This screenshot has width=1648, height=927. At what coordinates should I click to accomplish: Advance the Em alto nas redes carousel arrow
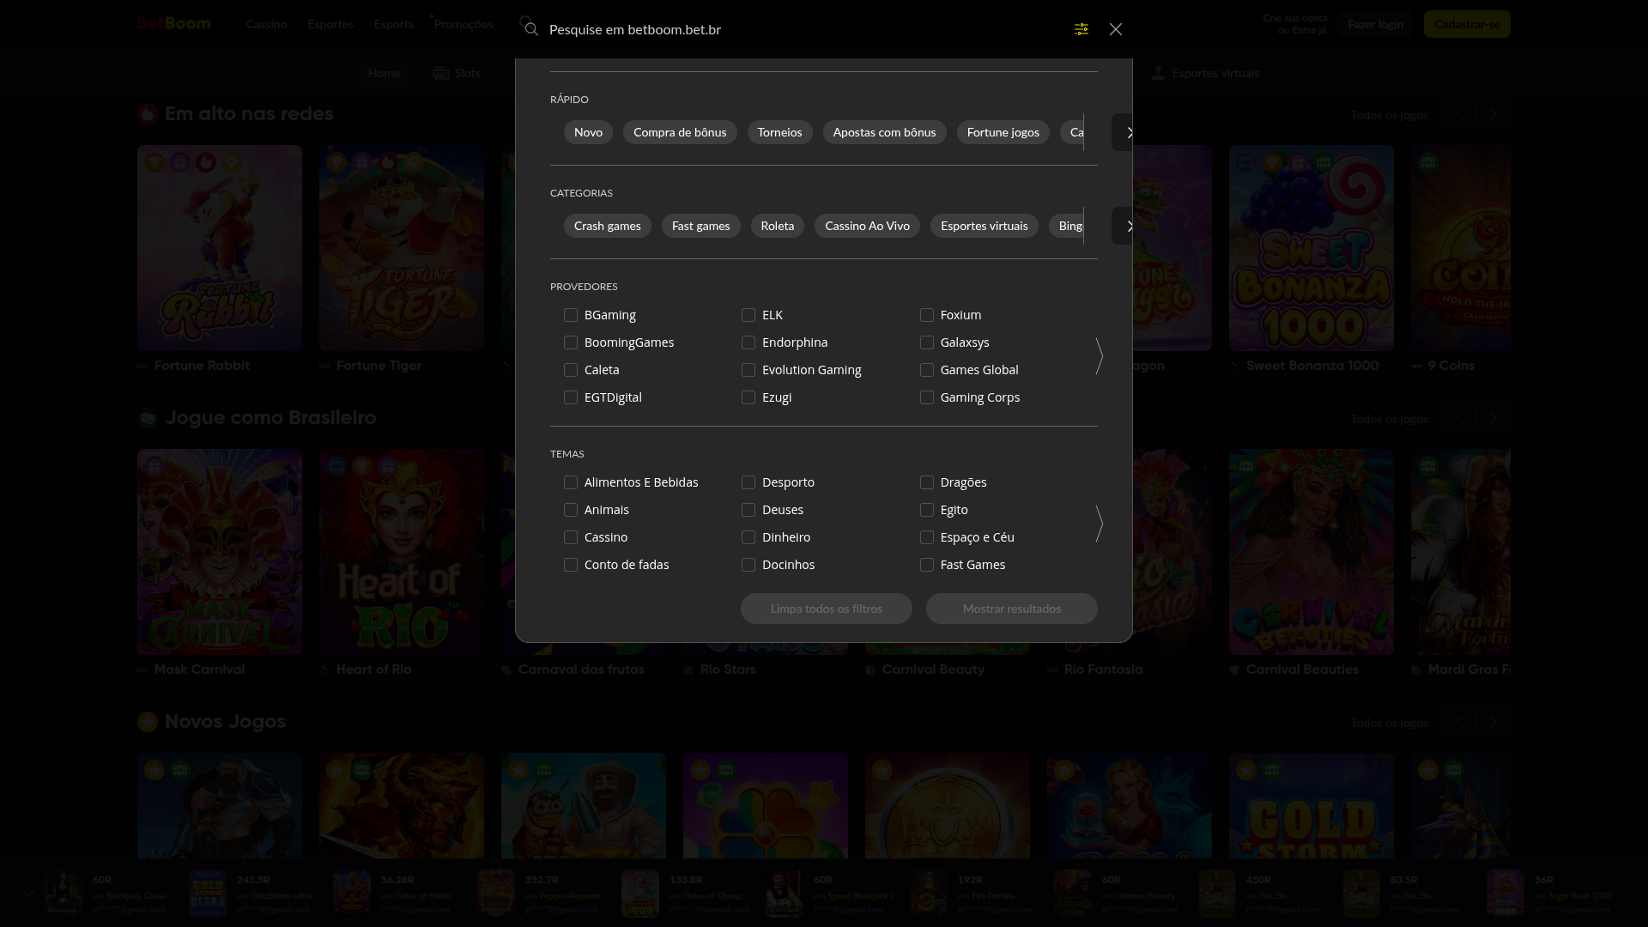[1493, 114]
